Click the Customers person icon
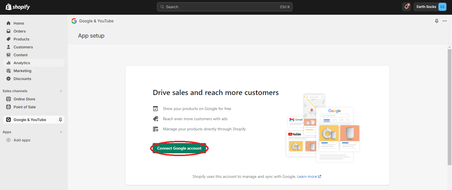Viewport: 452px width, 190px height. 8,47
